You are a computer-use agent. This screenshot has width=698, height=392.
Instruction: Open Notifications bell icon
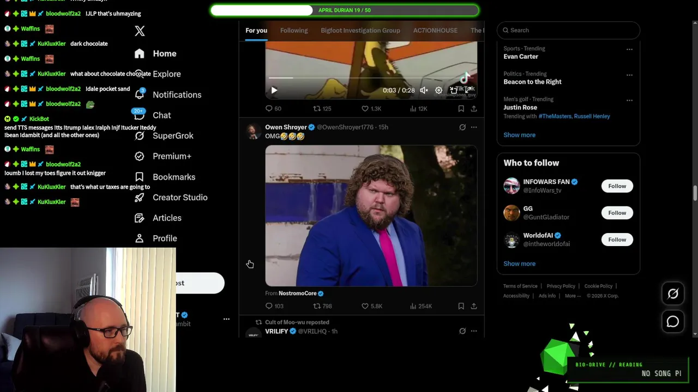(140, 94)
